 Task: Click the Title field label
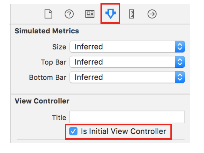point(59,117)
